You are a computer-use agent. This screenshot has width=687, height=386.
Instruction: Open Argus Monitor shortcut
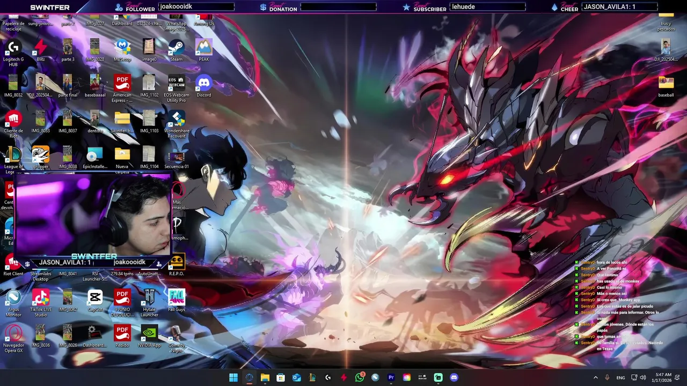[x=13, y=303]
